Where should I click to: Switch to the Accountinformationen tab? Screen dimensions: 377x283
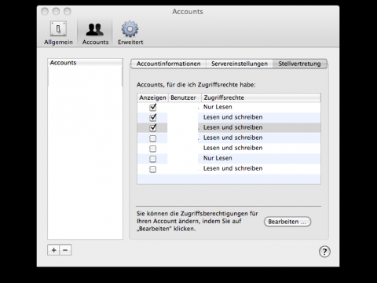[x=168, y=64]
